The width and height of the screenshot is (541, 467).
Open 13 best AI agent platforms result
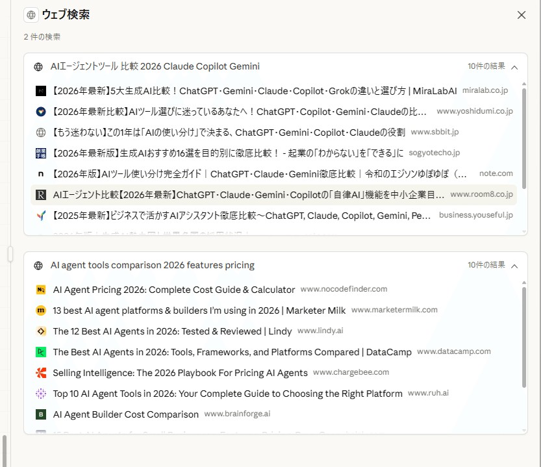pos(273,310)
